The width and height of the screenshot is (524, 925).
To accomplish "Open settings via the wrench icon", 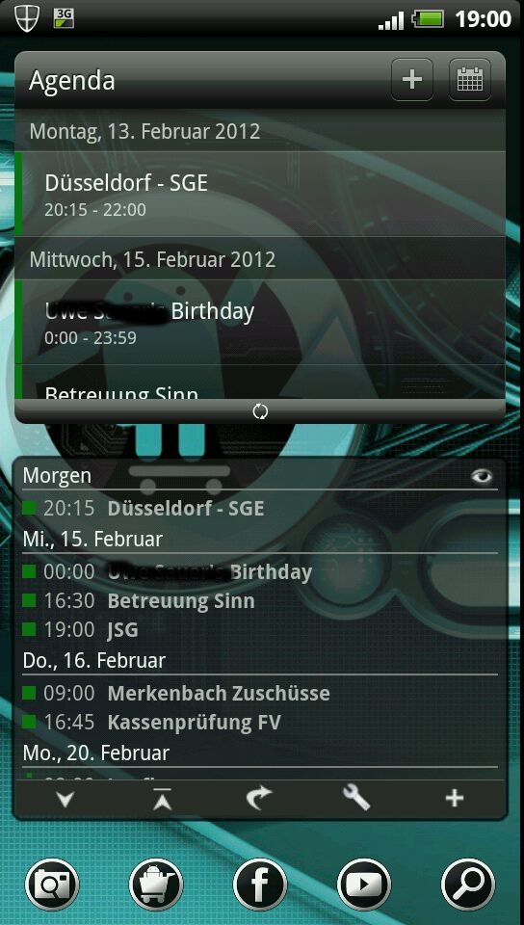I will 356,799.
